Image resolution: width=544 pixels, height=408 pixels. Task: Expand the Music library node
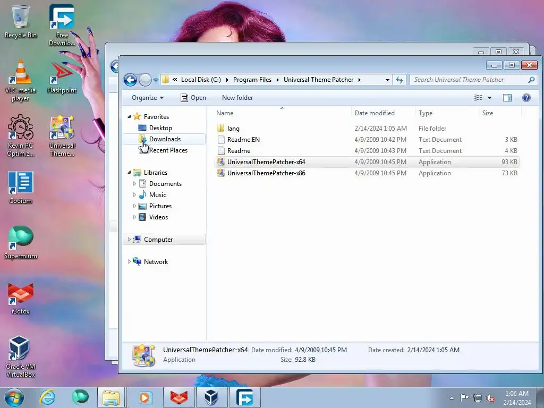tap(134, 194)
